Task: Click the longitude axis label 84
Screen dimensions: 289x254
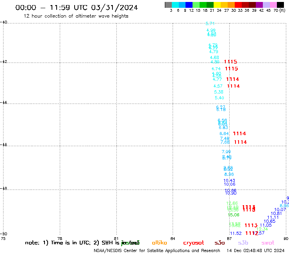Action: click(x=173, y=238)
